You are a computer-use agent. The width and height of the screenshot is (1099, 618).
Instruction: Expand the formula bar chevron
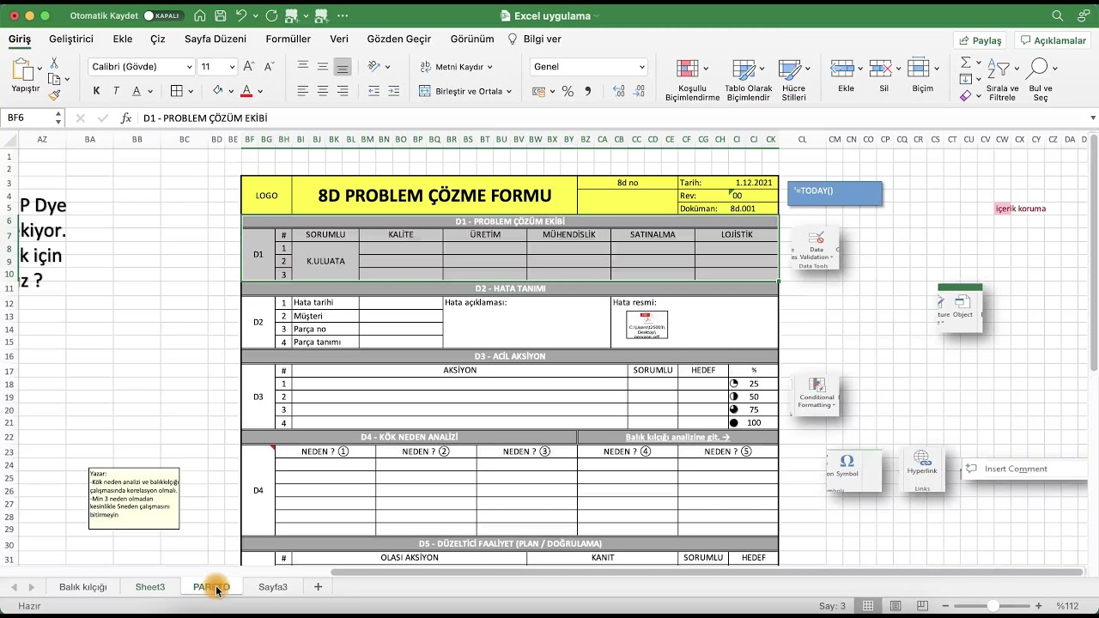(1093, 118)
